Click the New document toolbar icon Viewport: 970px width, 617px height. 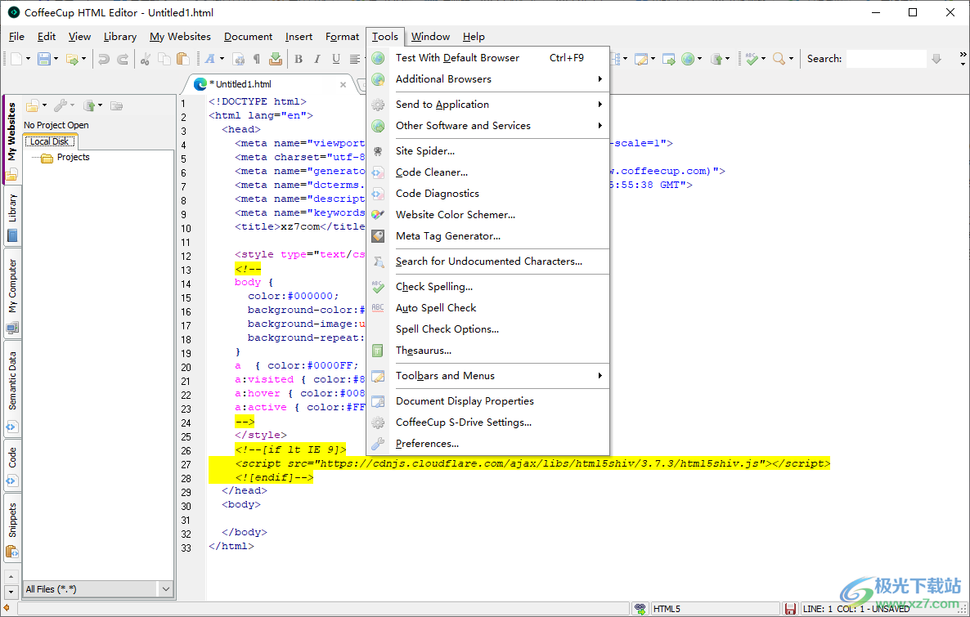16,59
